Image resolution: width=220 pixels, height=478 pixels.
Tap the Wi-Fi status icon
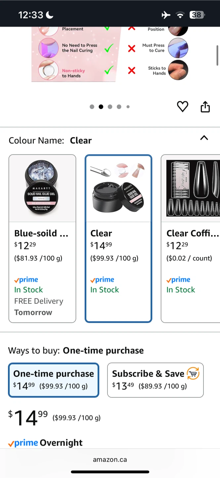(180, 15)
